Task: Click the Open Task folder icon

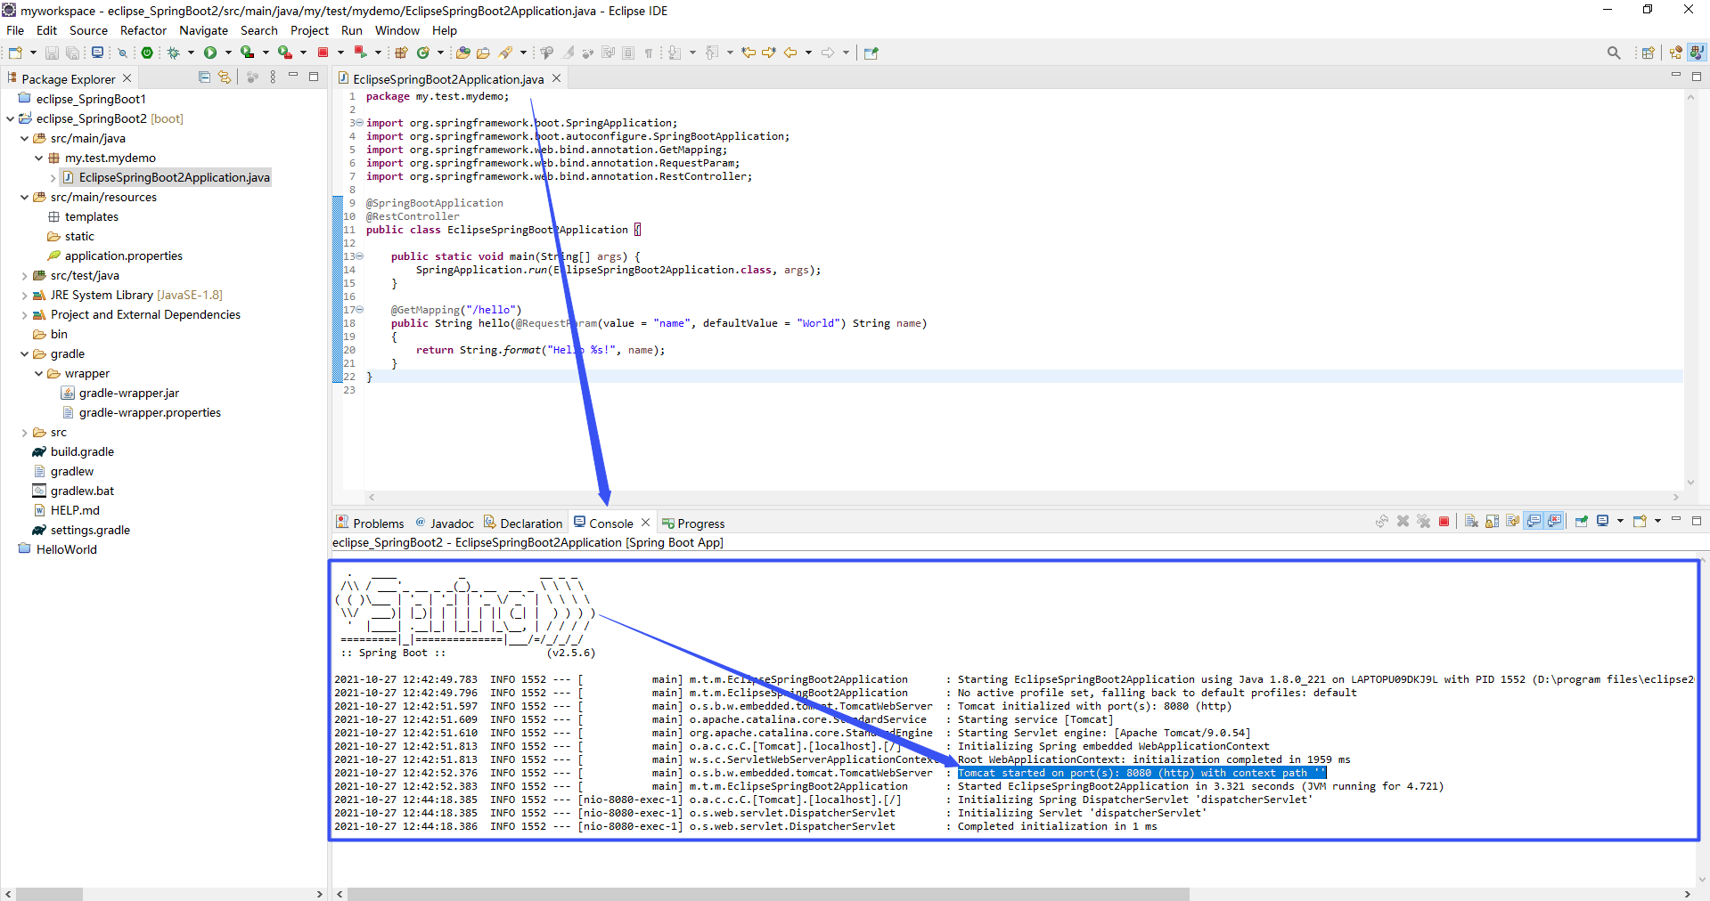Action: coord(483,53)
